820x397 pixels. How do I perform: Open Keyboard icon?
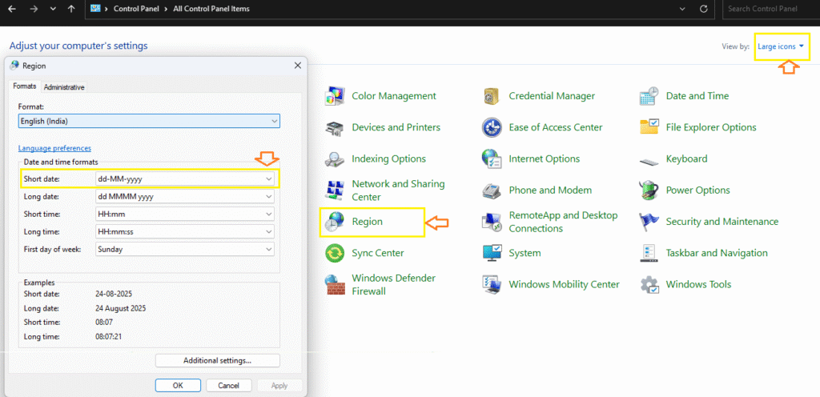[x=649, y=162]
